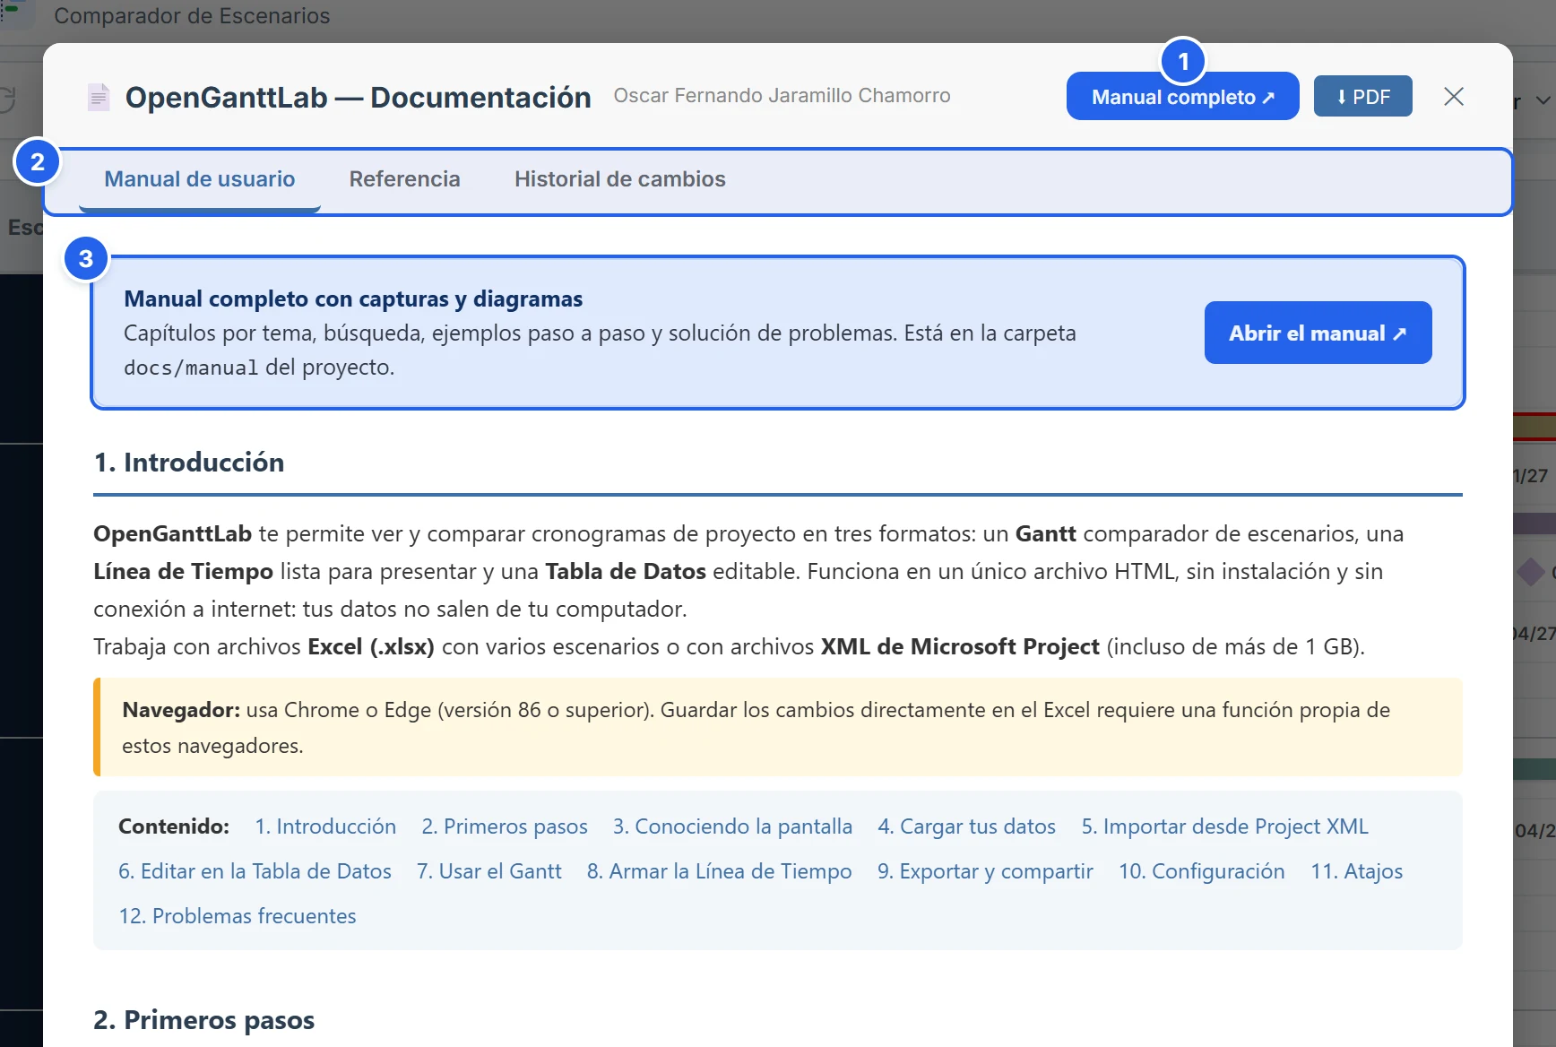
Task: Open the Manual completo external link button
Action: [x=1182, y=96]
